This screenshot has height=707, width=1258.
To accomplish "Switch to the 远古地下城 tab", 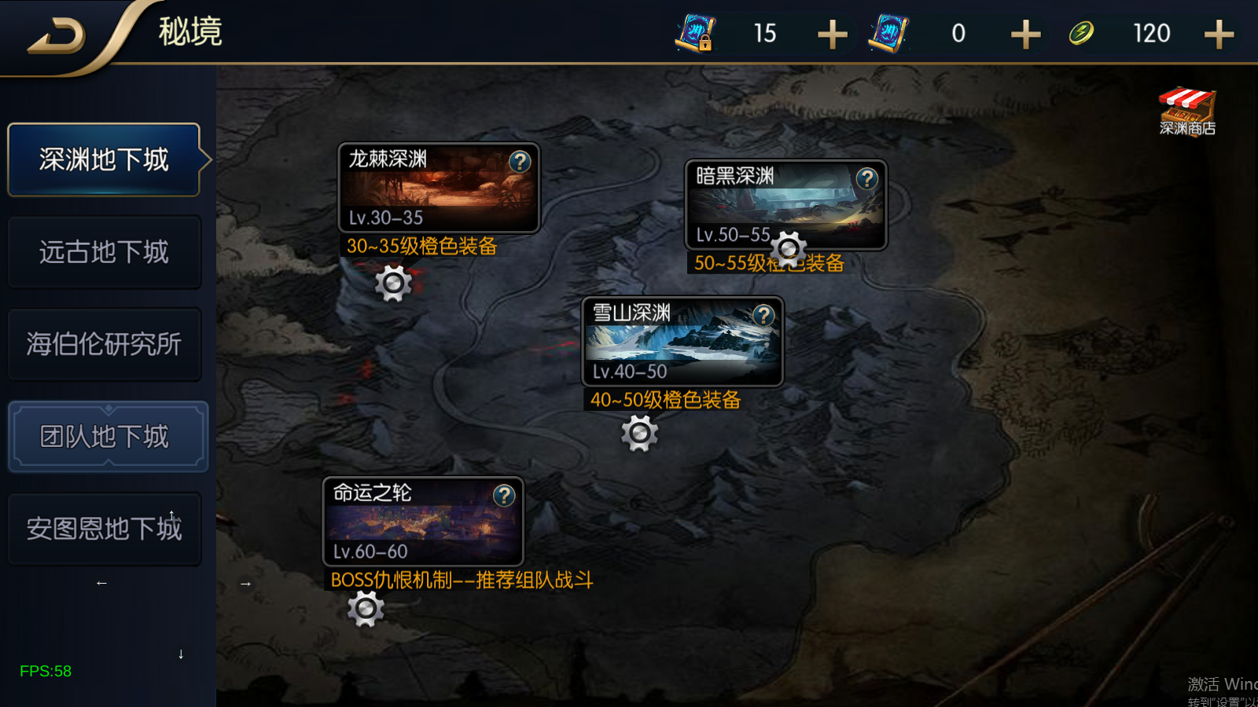I will click(105, 252).
